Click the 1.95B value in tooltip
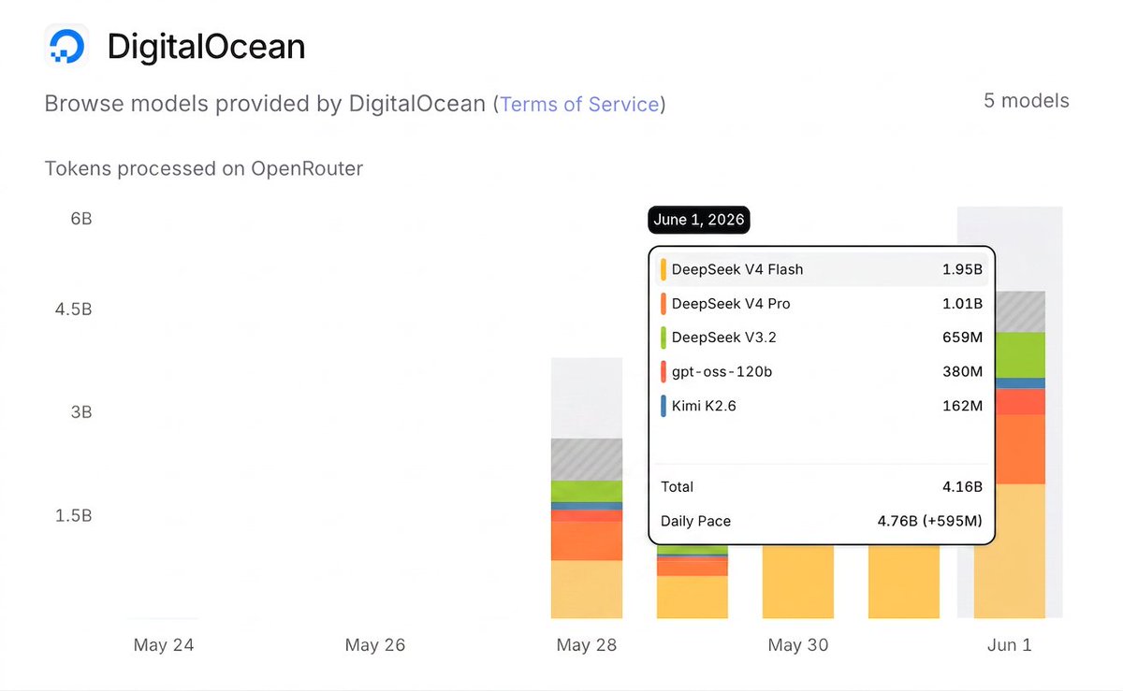This screenshot has width=1123, height=691. coord(962,269)
